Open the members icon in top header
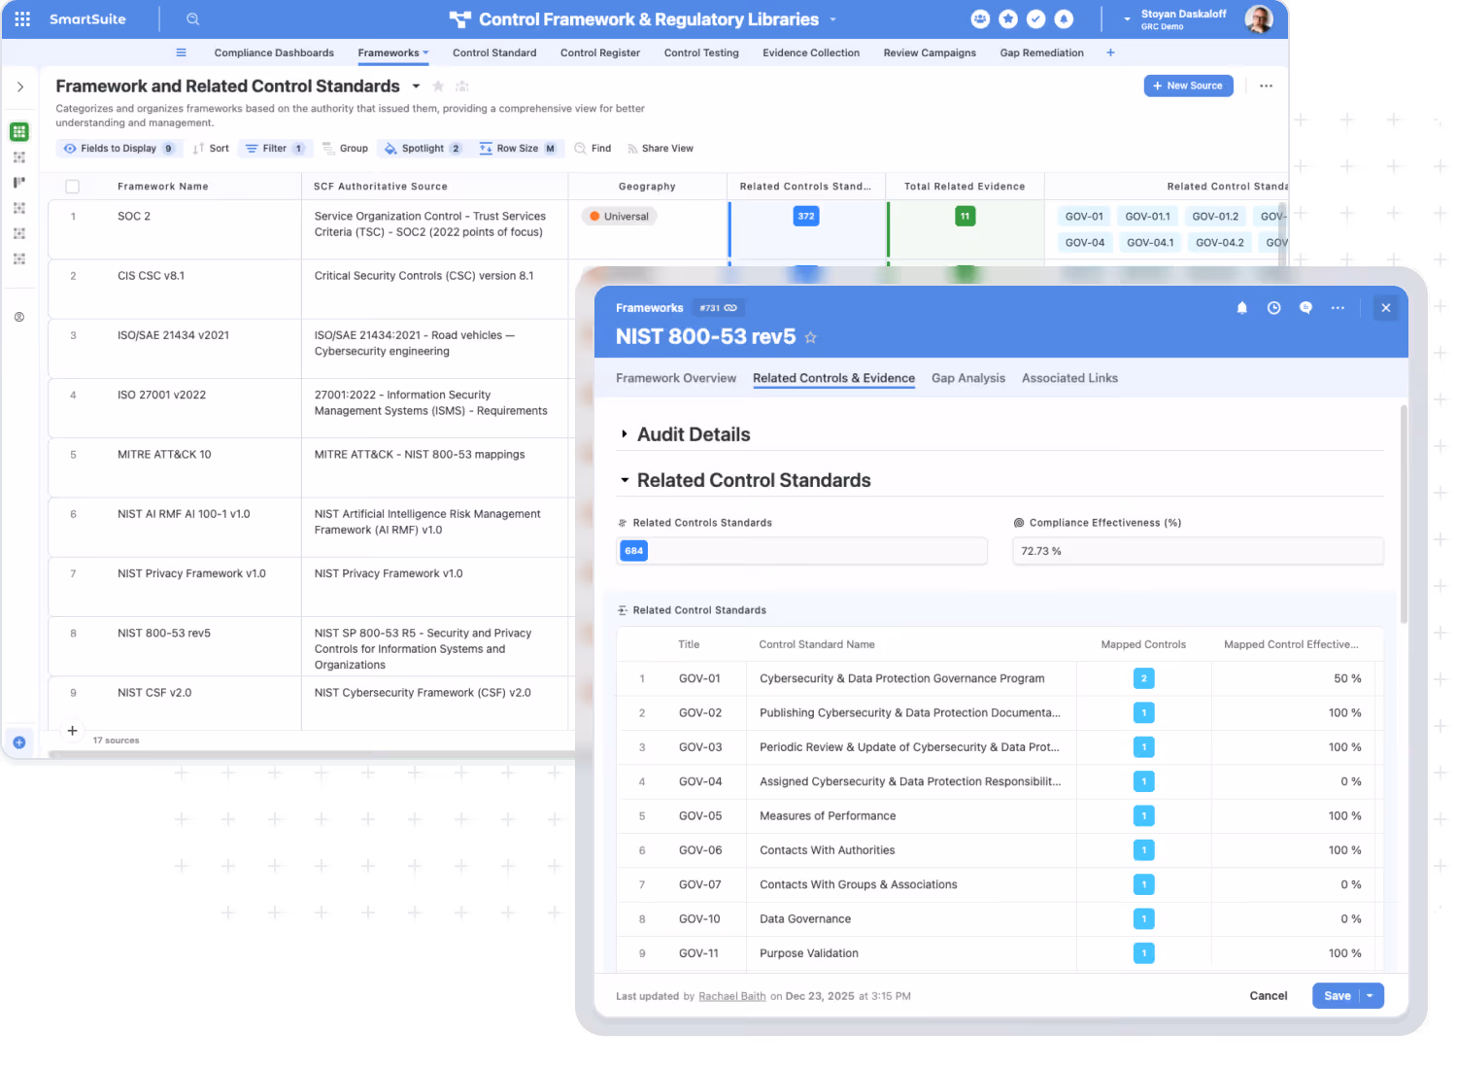Screen dimensions: 1457x1069 point(980,18)
